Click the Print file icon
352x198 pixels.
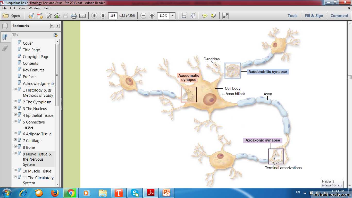coord(74,16)
